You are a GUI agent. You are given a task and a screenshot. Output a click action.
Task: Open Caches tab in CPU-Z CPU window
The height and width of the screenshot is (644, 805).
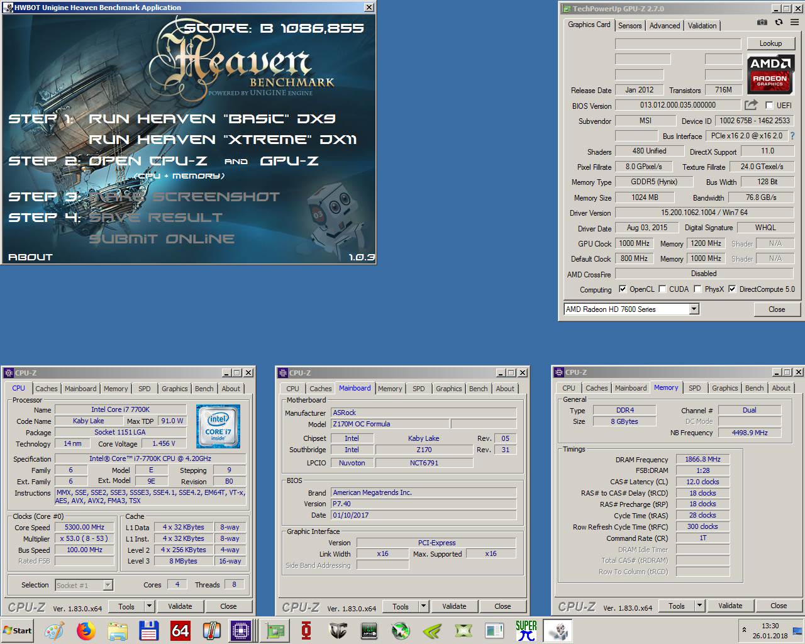point(47,389)
